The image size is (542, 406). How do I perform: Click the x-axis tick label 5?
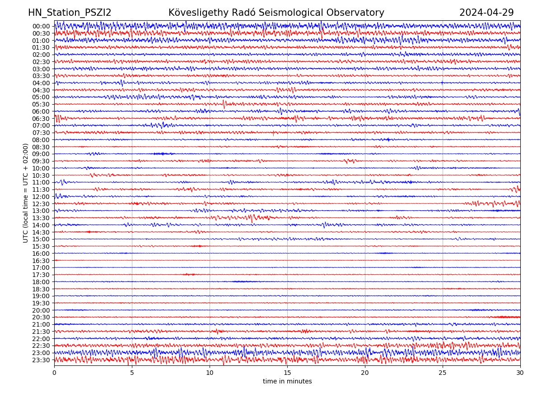(x=132, y=373)
